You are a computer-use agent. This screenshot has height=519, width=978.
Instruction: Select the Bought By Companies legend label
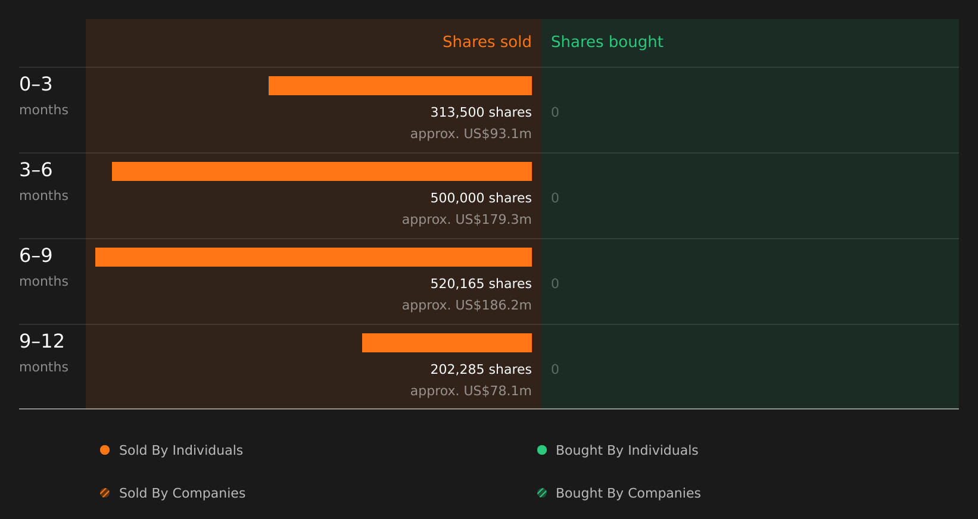[628, 493]
